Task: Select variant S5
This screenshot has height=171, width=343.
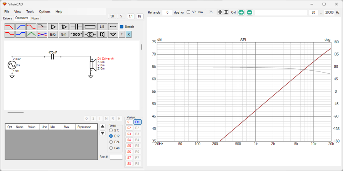Action: [x=129, y=146]
